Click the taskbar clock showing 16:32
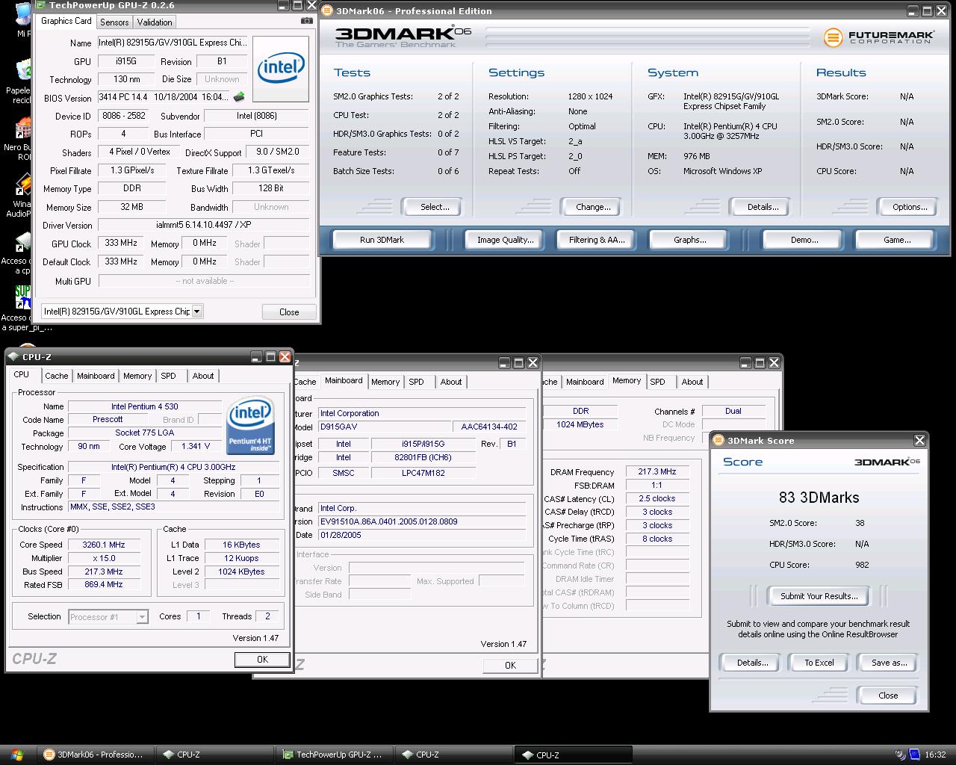The image size is (956, 765). [x=935, y=755]
